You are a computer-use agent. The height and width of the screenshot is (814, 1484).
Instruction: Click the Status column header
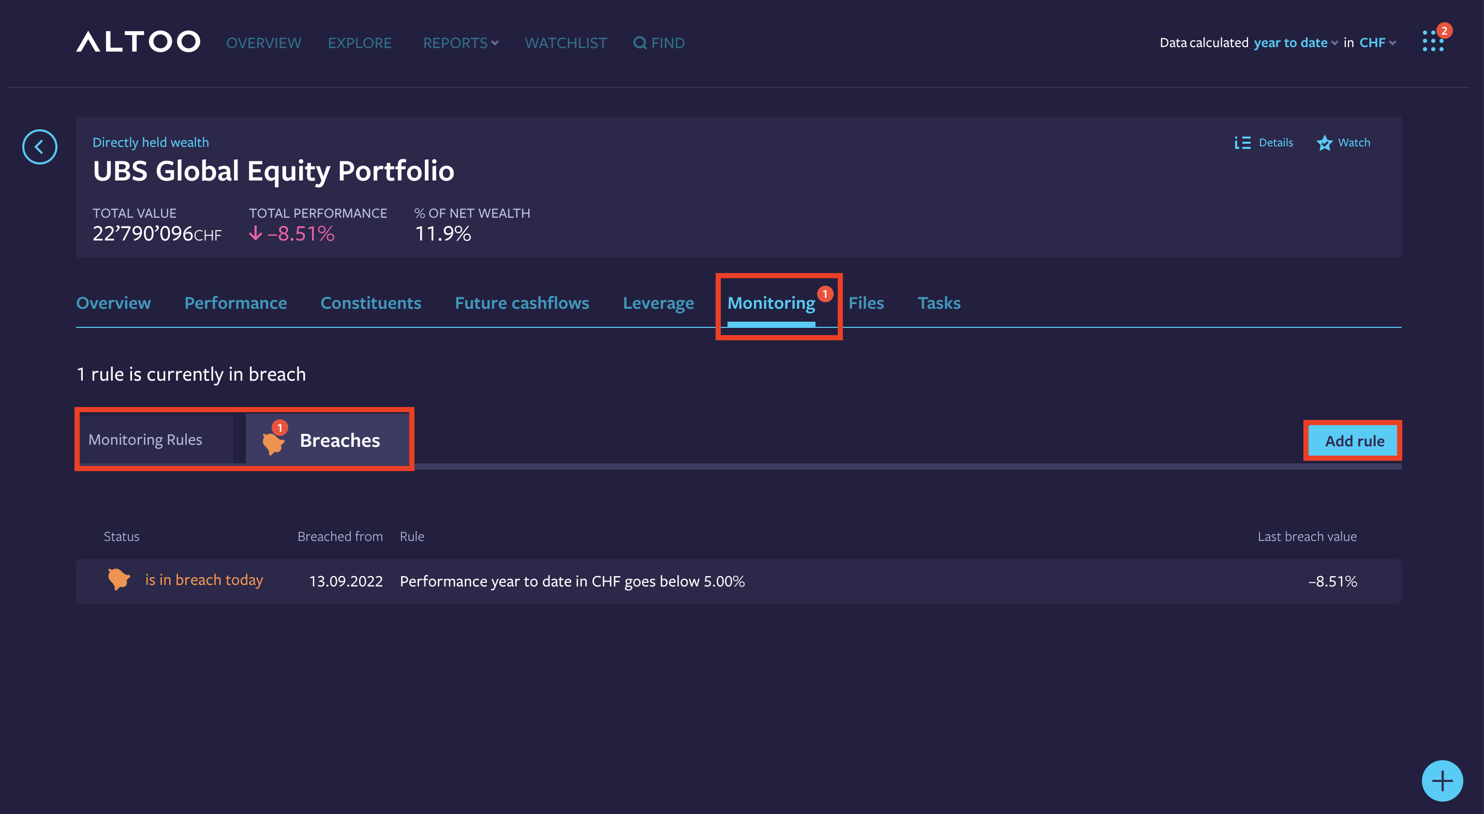pyautogui.click(x=122, y=536)
